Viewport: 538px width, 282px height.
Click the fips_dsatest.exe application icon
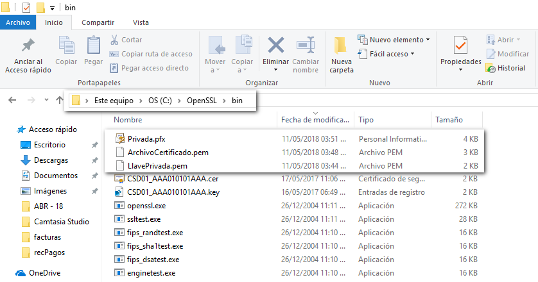119,260
